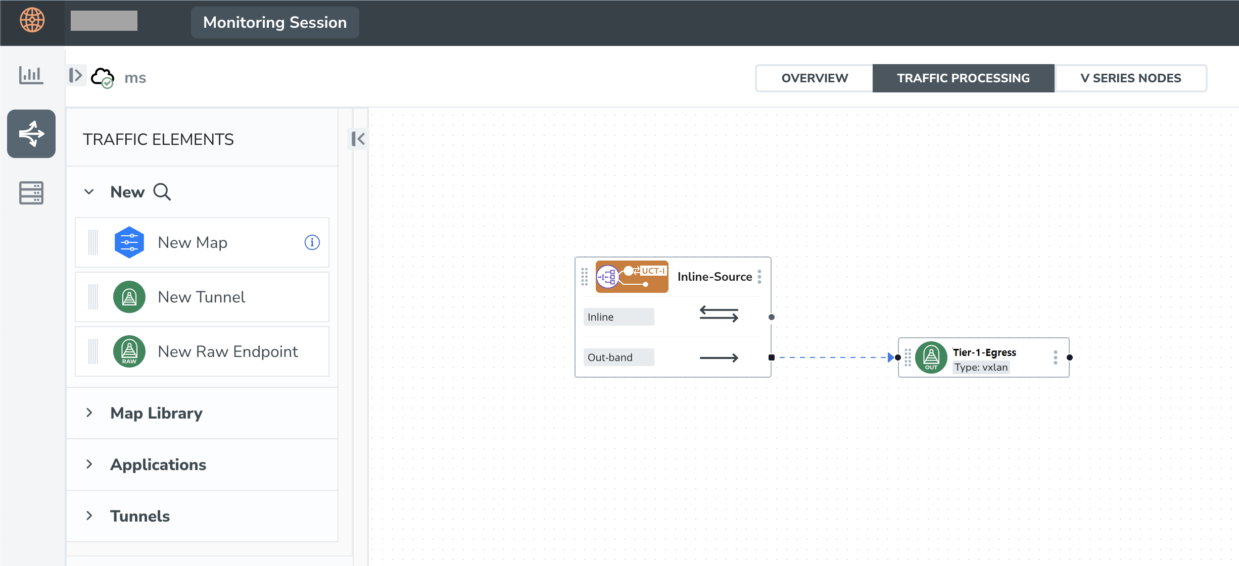Open the dashboard chart sidebar icon

[31, 75]
